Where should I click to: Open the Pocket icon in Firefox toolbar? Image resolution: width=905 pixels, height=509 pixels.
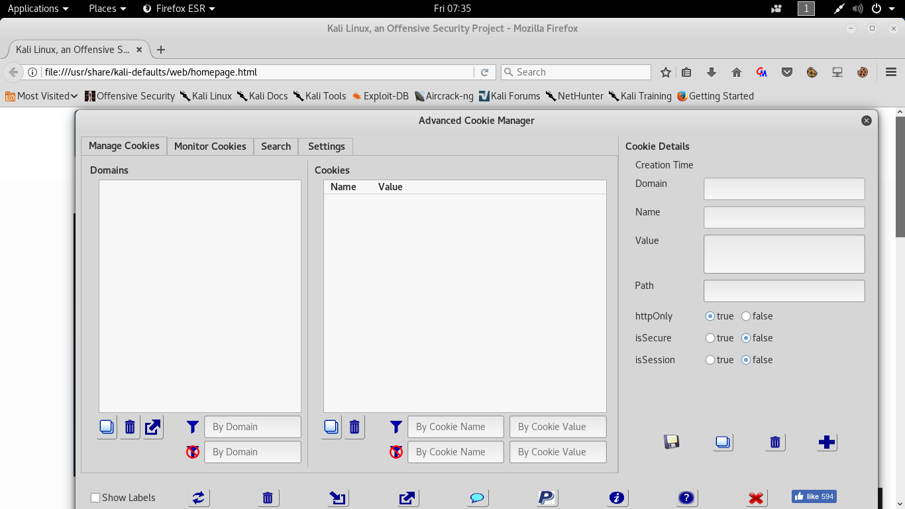(787, 72)
